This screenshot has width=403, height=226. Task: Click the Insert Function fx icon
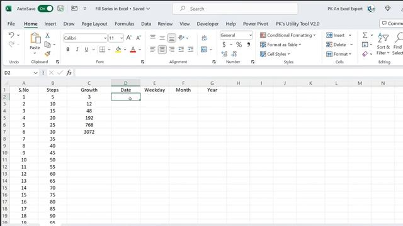69,73
